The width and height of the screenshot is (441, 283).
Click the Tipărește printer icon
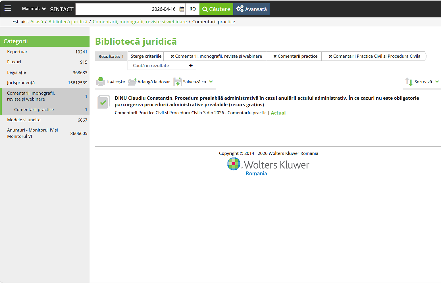coord(100,82)
